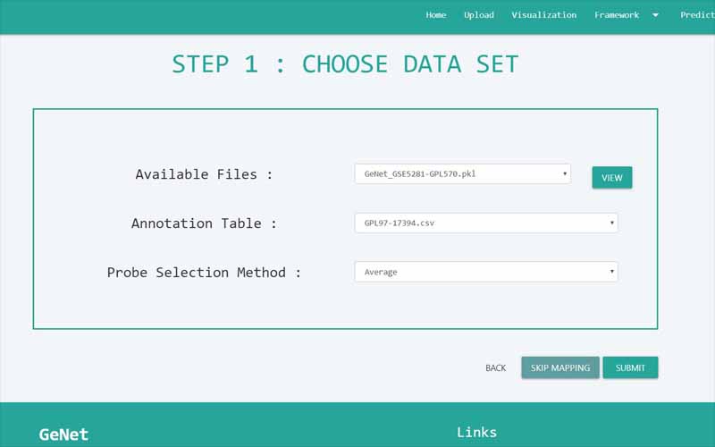Click the Available Files label
This screenshot has width=715, height=447.
pyautogui.click(x=204, y=174)
